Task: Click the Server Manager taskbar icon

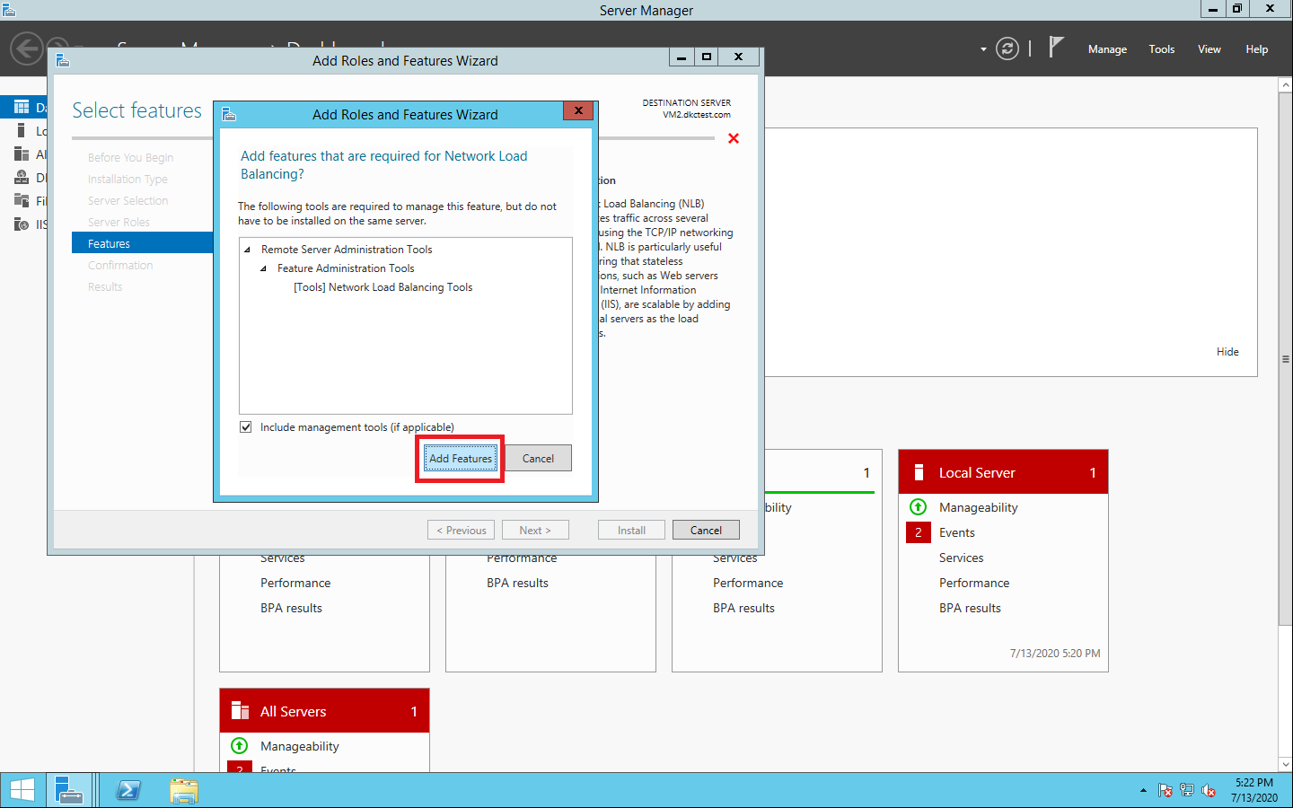Action: pos(69,790)
